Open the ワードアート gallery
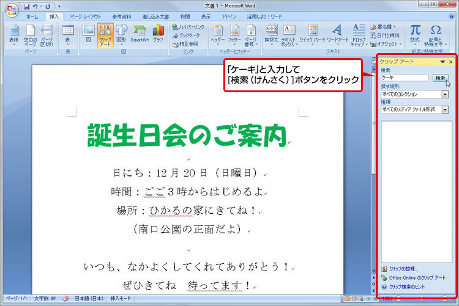The height and width of the screenshot is (306, 459). pos(337,35)
